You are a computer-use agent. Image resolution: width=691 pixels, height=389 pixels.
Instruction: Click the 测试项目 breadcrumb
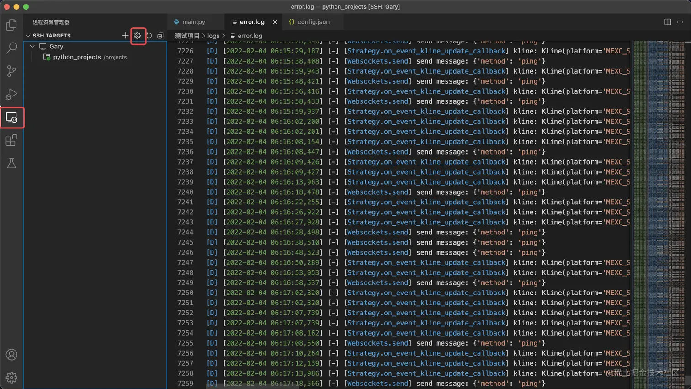click(x=187, y=36)
